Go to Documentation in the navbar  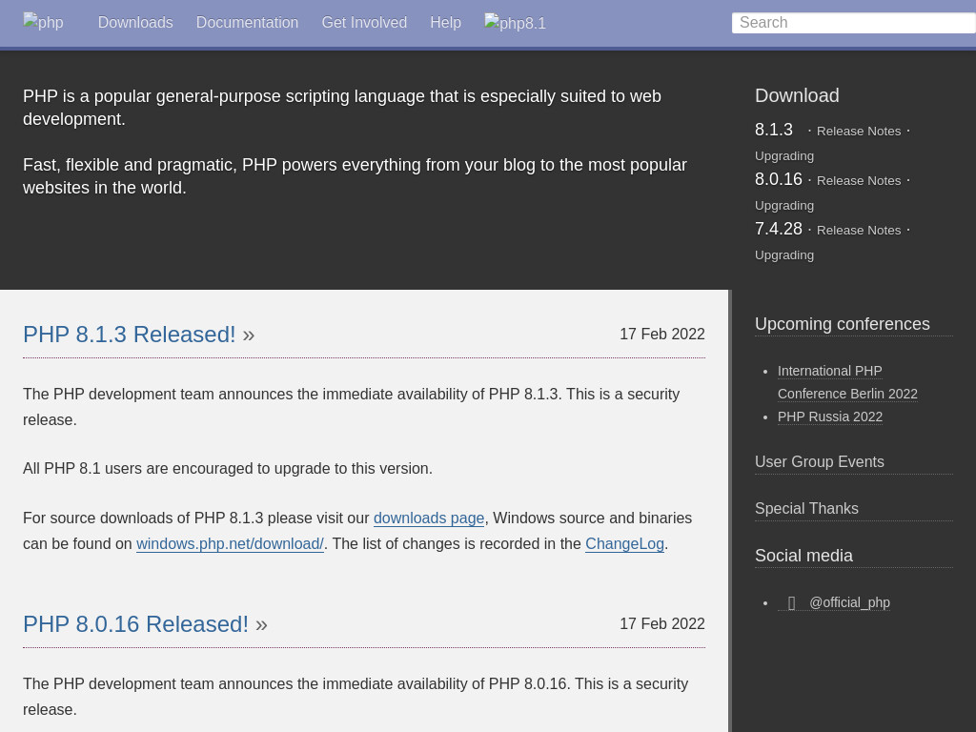247,23
